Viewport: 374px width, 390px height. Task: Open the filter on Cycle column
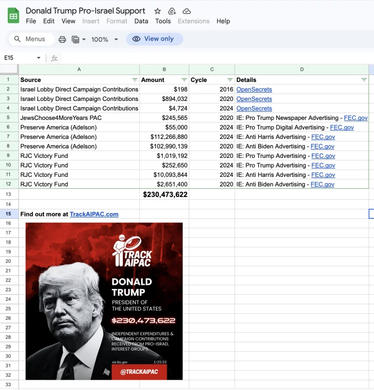(x=230, y=80)
